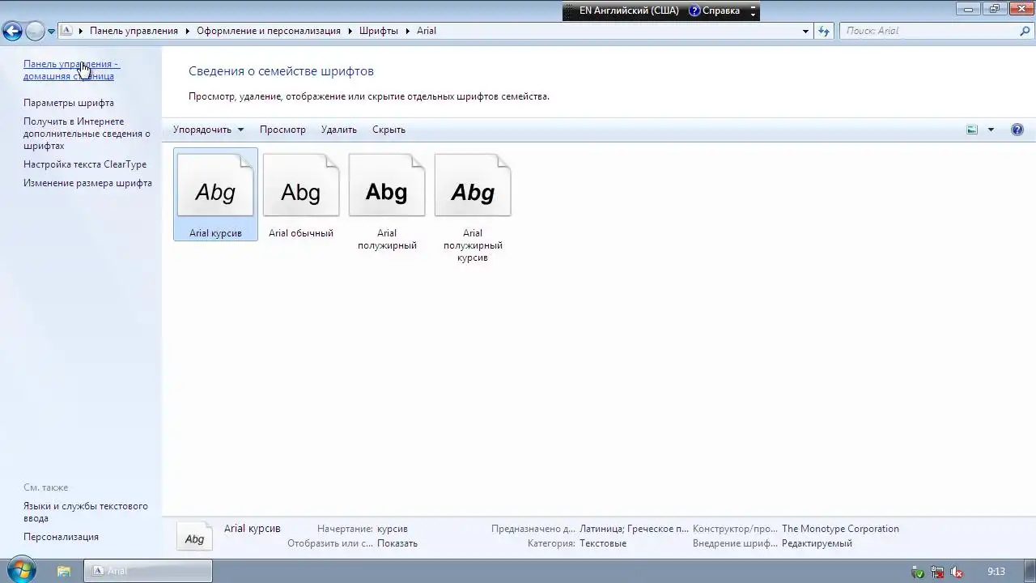Screen dimensions: 1036x583
Task: Open the view options dropdown arrow
Action: 991,130
